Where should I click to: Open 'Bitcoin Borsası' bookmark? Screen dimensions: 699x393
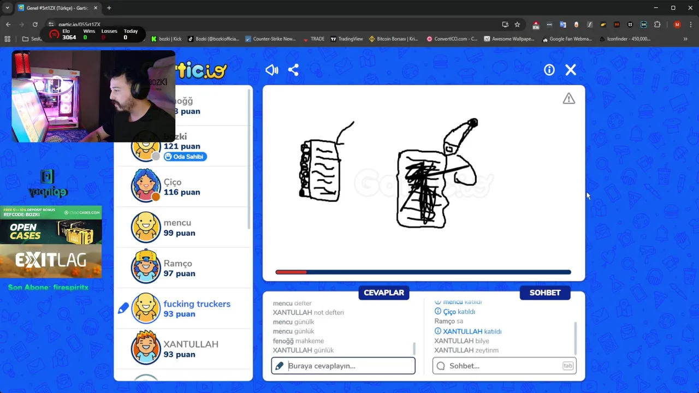point(393,39)
